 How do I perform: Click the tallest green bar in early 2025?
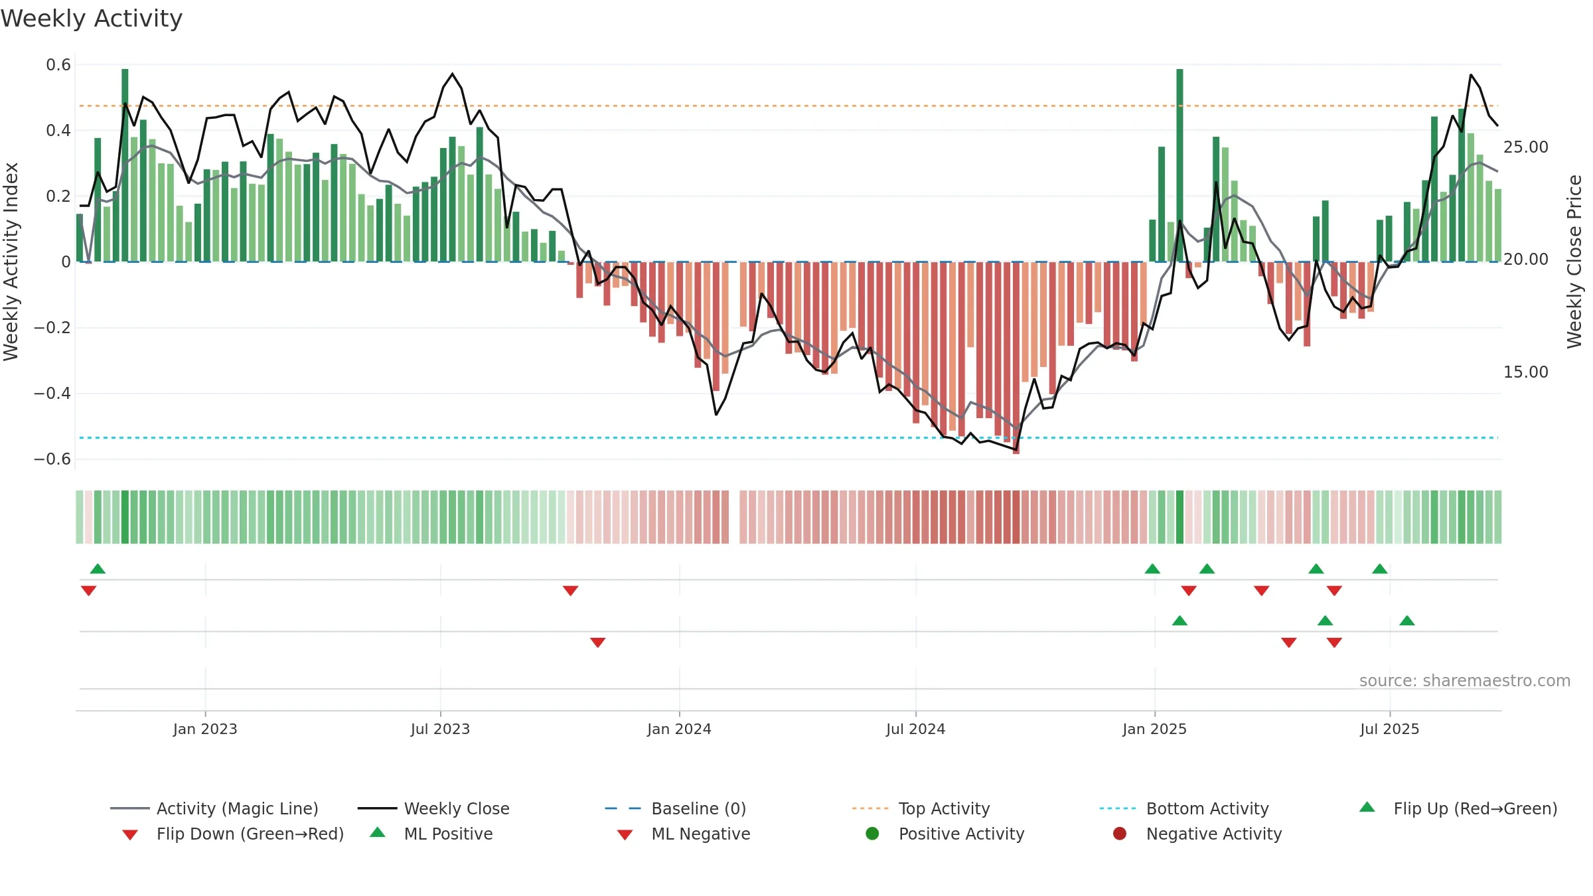point(1179,165)
